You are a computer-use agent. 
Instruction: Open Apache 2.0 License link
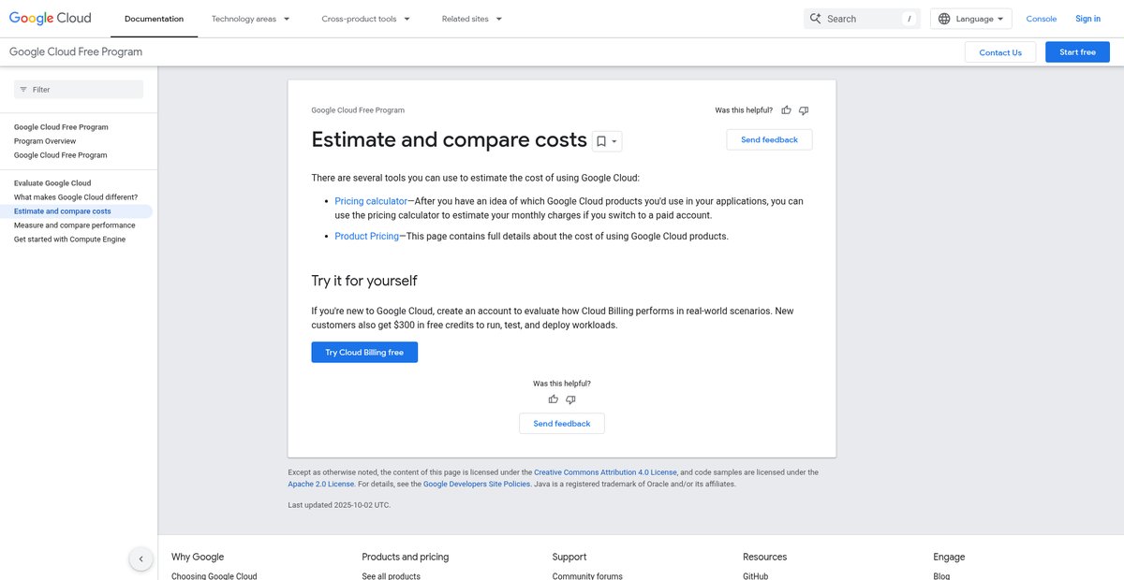click(x=321, y=485)
